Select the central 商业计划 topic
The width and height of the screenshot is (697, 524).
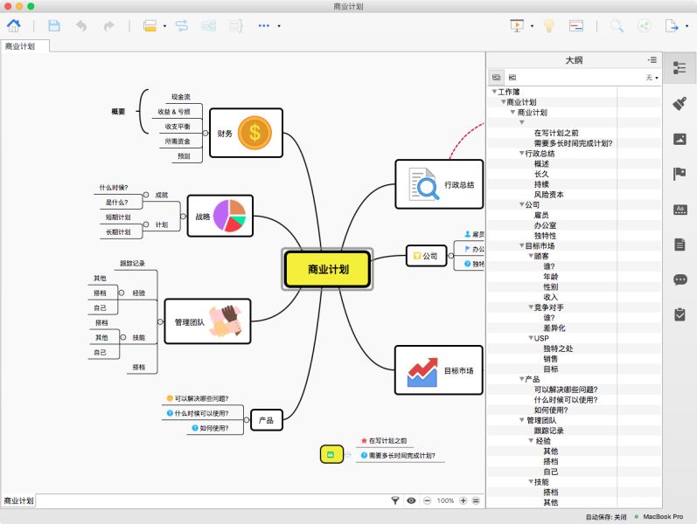328,269
